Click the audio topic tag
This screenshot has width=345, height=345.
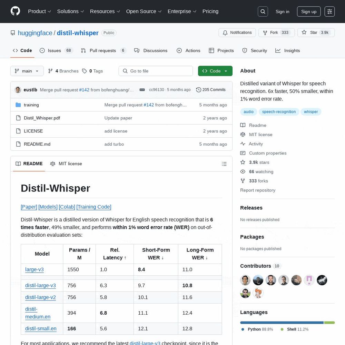pos(248,112)
